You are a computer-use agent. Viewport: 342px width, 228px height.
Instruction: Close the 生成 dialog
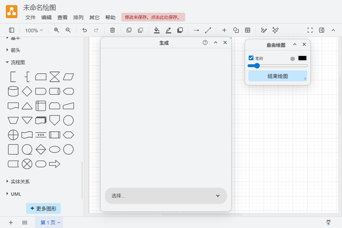point(225,42)
